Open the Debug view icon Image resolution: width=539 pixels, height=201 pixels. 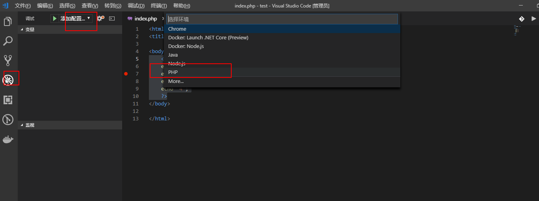coord(8,80)
